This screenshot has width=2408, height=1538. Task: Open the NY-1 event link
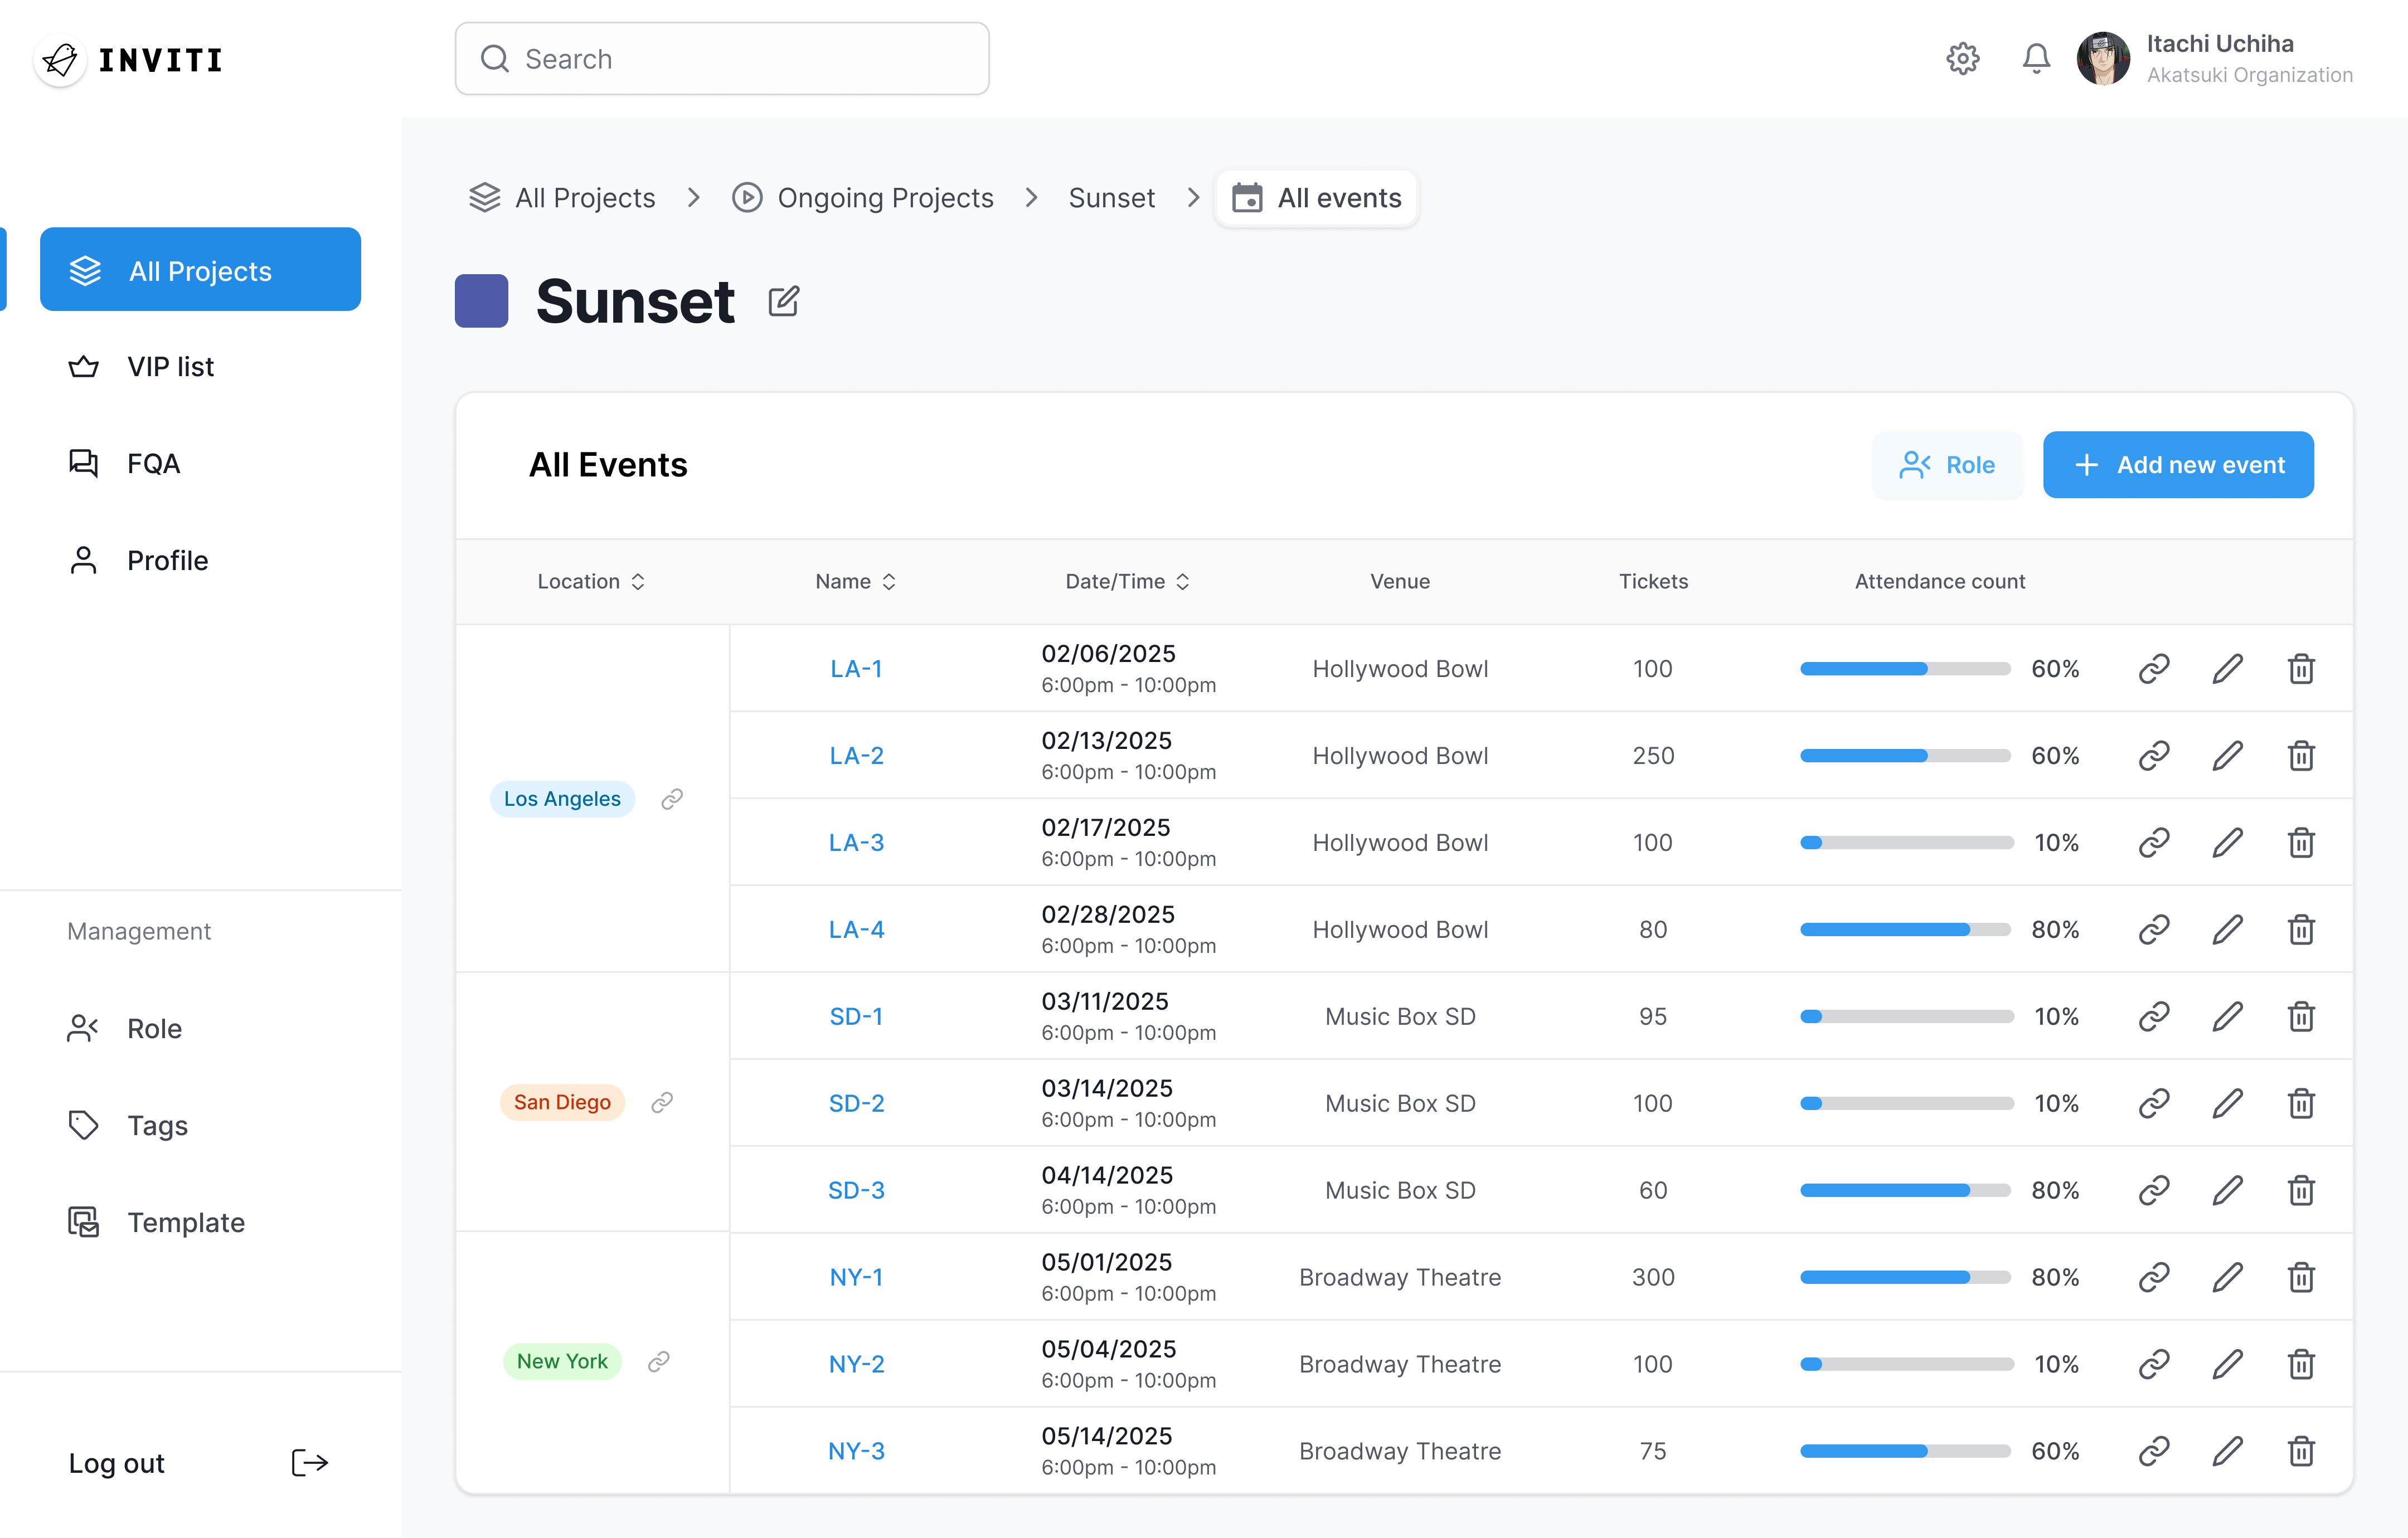pyautogui.click(x=856, y=1277)
